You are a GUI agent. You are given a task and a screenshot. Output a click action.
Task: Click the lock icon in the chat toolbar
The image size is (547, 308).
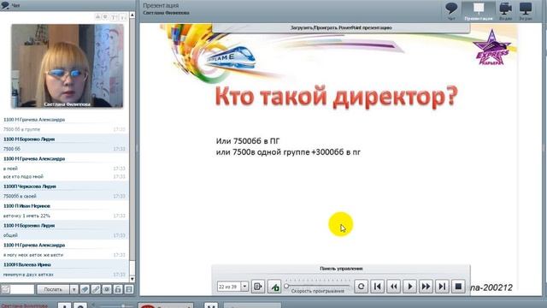click(x=118, y=289)
